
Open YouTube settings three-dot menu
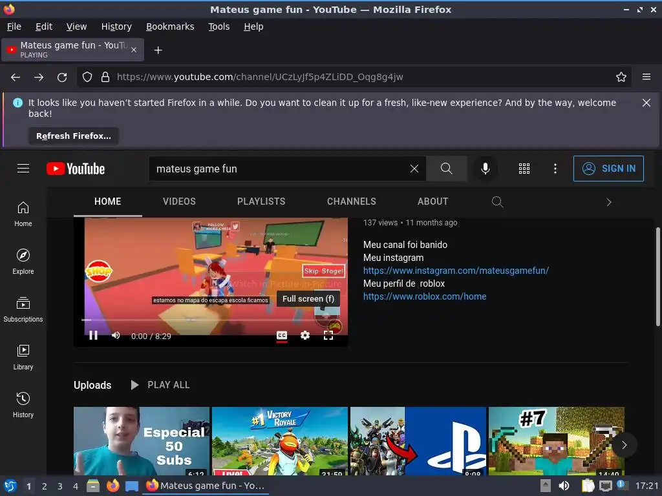point(555,169)
